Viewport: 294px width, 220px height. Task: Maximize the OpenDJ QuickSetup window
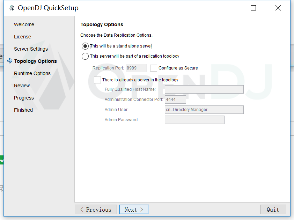tap(253, 8)
